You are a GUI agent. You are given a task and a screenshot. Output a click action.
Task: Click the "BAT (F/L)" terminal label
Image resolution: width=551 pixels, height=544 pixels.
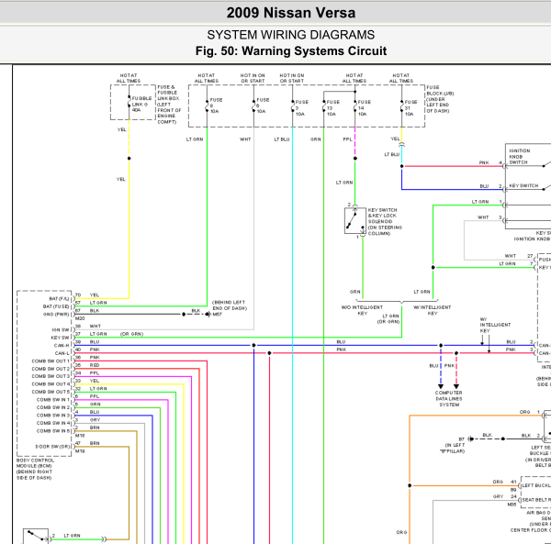[x=59, y=299]
